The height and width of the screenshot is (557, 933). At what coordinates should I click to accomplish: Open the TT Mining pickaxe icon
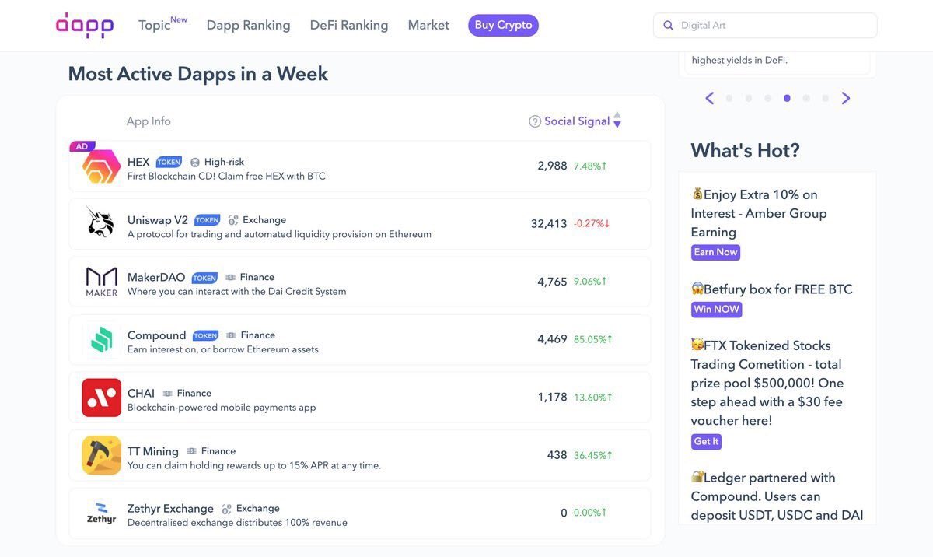102,455
